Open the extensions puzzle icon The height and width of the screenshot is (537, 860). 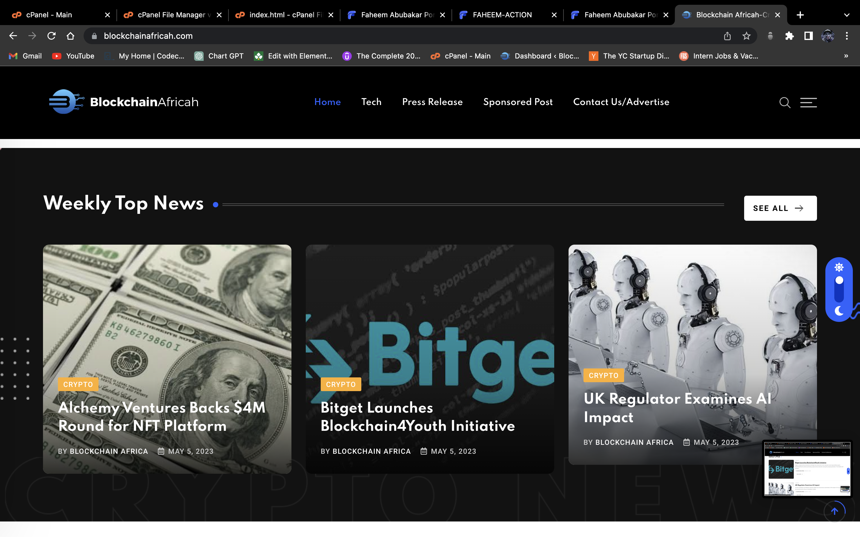click(789, 36)
